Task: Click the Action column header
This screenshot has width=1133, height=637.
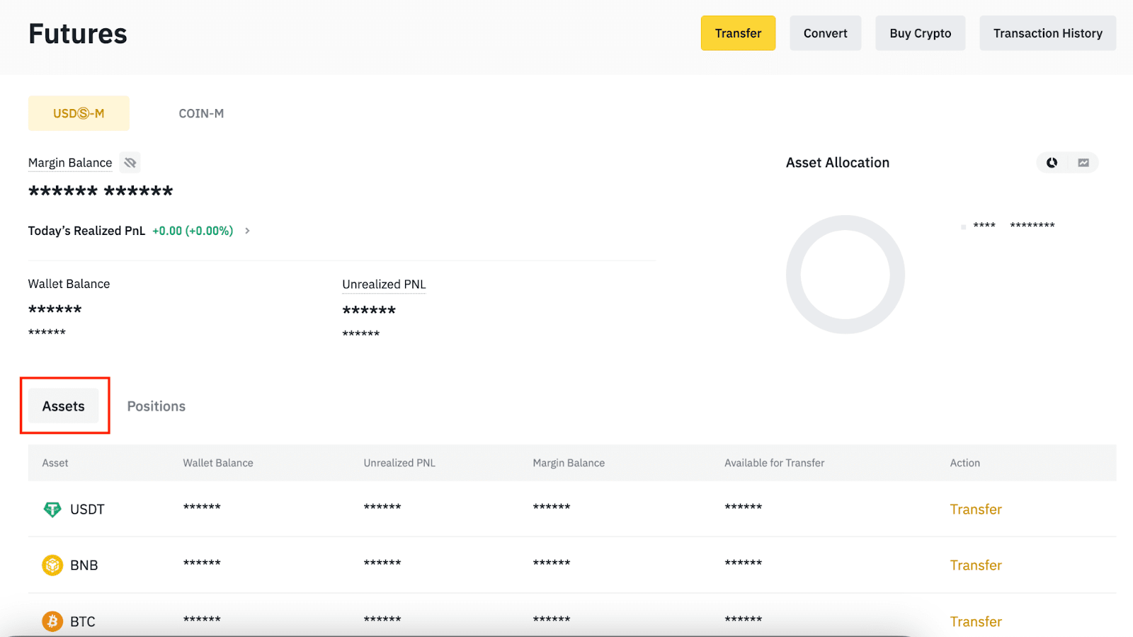Action: point(964,463)
